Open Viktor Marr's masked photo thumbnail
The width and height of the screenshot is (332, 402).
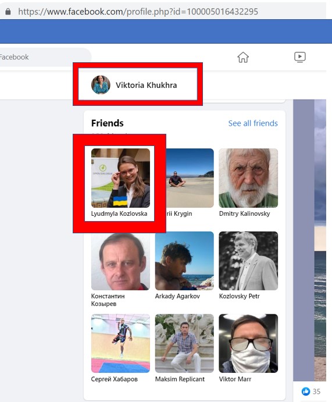(x=248, y=344)
